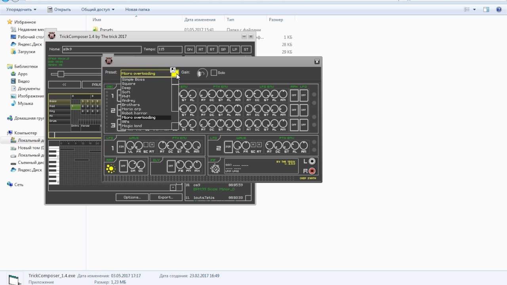Click the Музыка library icon
The image size is (507, 285).
tap(13, 104)
